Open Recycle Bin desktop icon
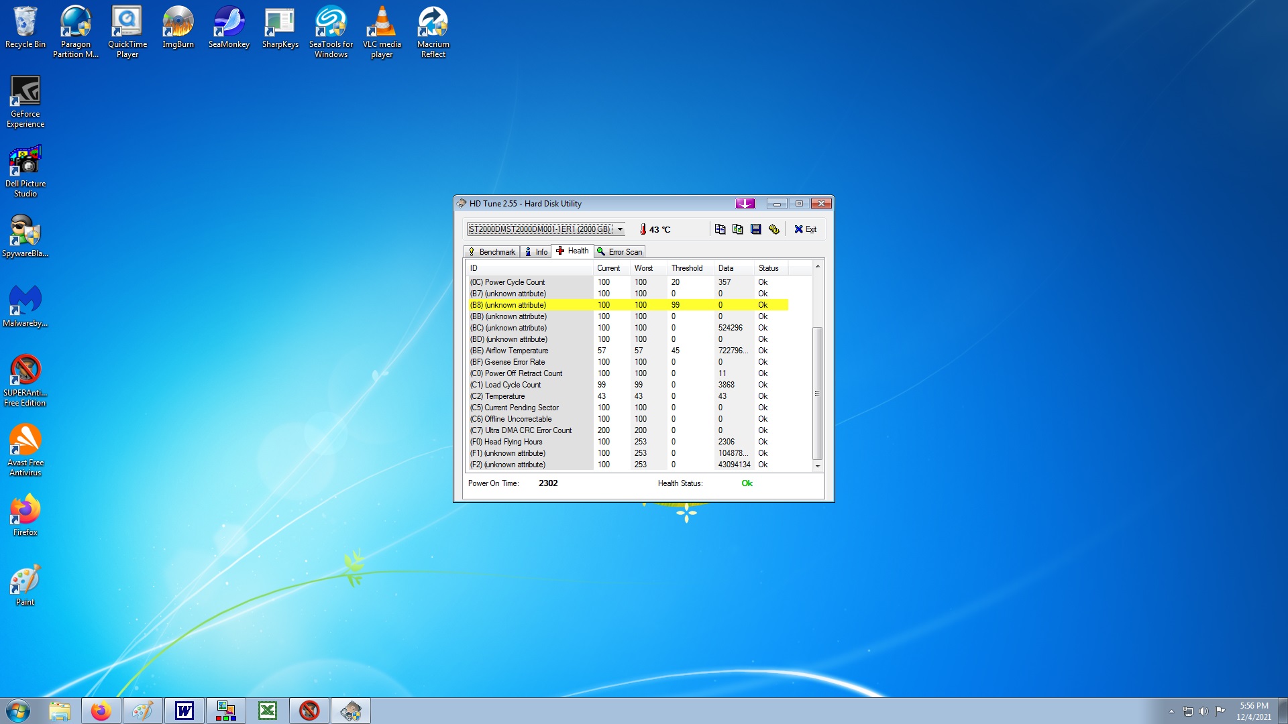The width and height of the screenshot is (1288, 724). tap(25, 27)
